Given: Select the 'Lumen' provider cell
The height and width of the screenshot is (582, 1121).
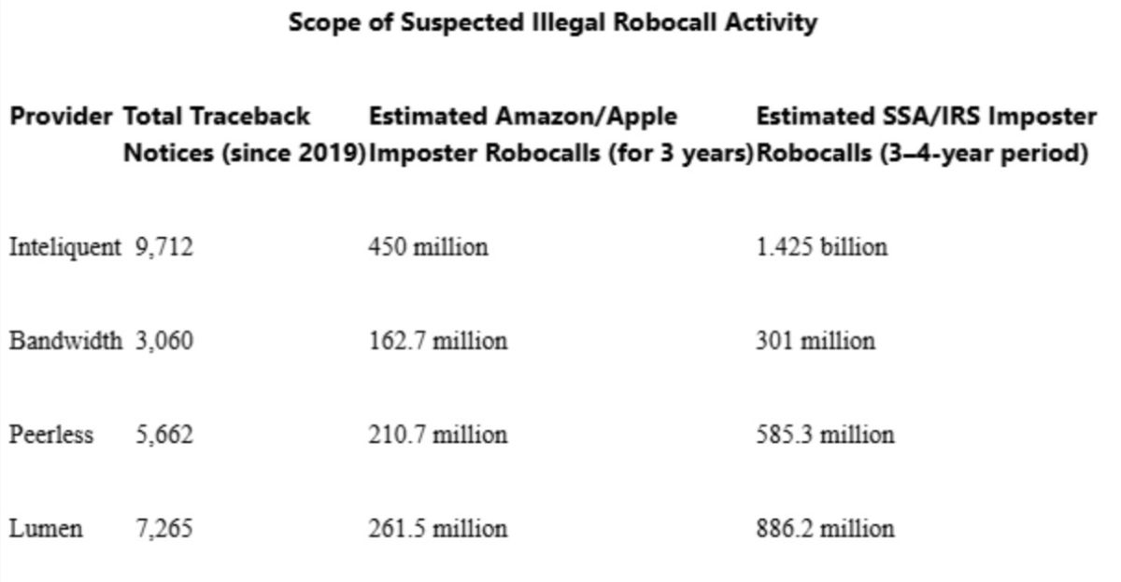Looking at the screenshot, I should click(x=46, y=529).
